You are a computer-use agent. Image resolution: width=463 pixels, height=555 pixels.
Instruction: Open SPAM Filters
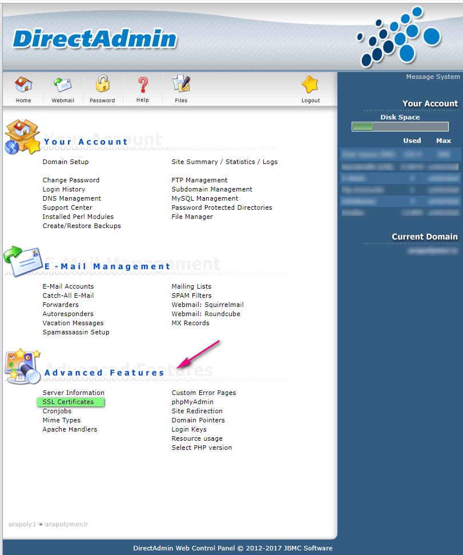coord(192,296)
